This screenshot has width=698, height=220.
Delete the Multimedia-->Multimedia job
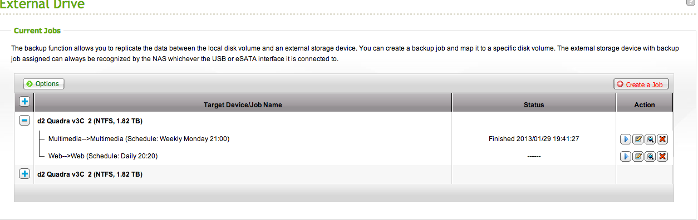[x=662, y=139]
